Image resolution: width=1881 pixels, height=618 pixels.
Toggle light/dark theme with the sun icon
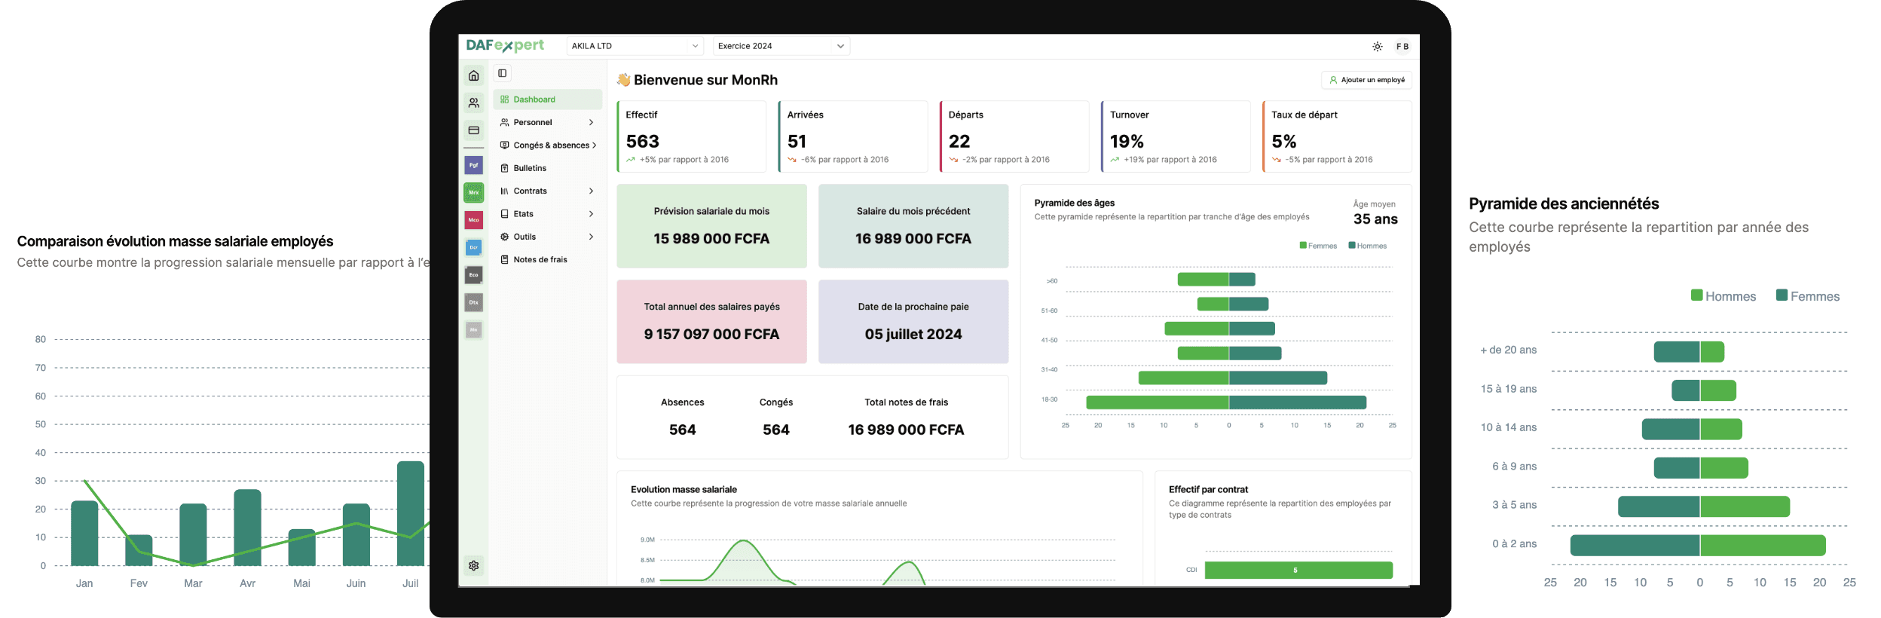tap(1377, 47)
